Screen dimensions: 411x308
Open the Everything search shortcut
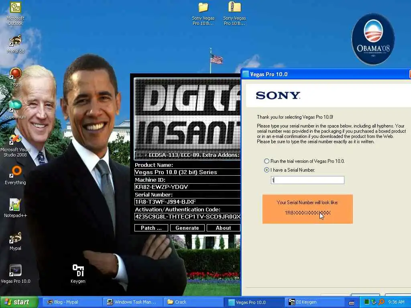(x=15, y=175)
